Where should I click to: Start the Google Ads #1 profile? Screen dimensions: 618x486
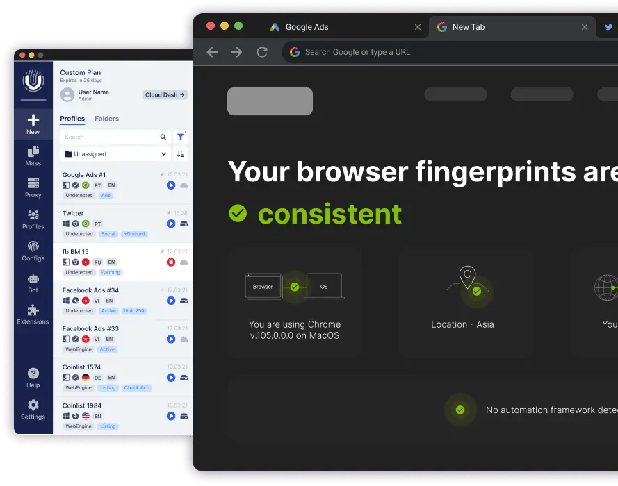coord(171,185)
